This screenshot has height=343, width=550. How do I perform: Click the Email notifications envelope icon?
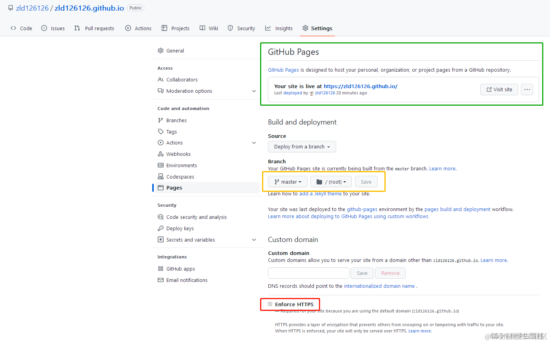coord(160,280)
